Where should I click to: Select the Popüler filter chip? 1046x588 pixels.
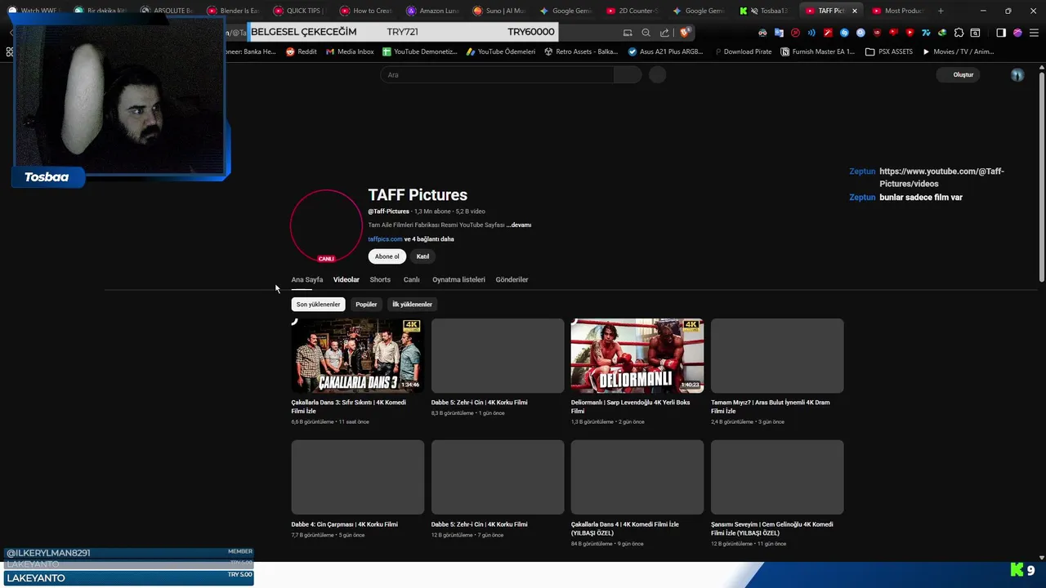[366, 304]
